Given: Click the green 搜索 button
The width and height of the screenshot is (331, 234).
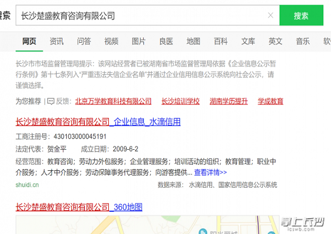Looking at the screenshot, I should (301, 15).
